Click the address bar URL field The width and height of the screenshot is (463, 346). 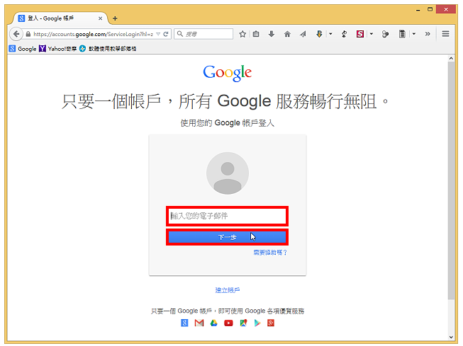click(94, 34)
